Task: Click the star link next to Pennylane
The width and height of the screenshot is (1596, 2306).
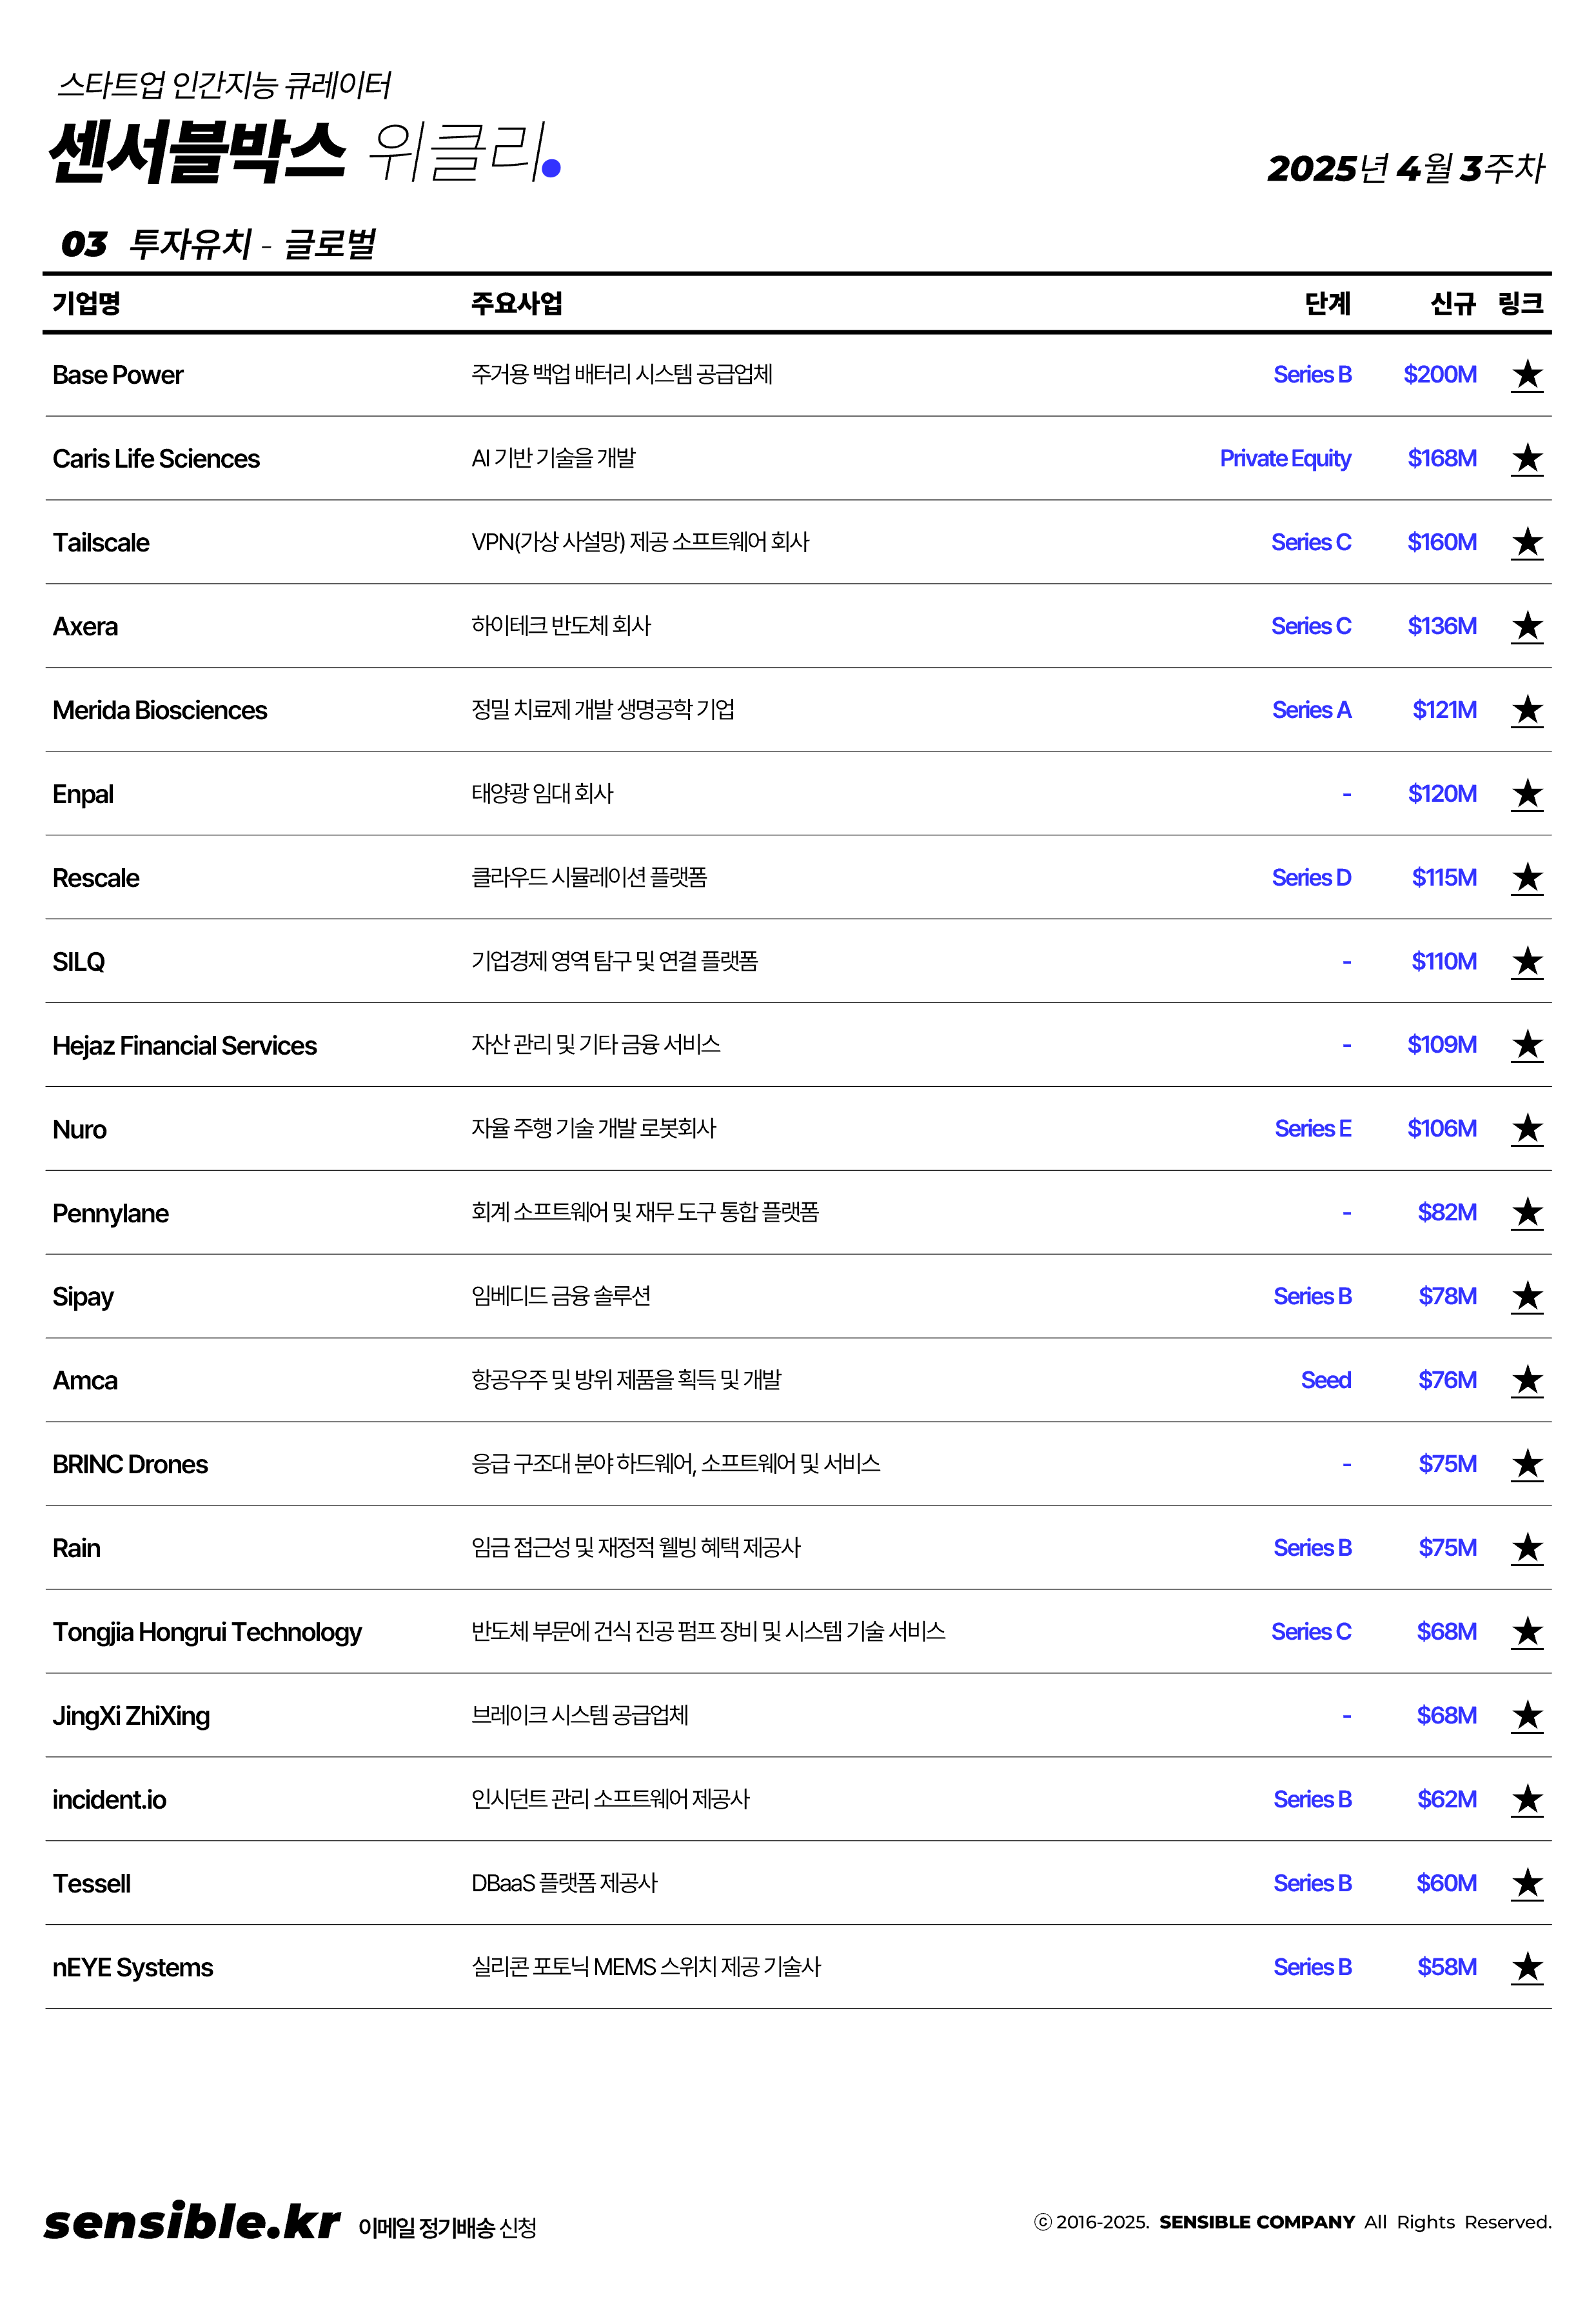Action: (1526, 1213)
